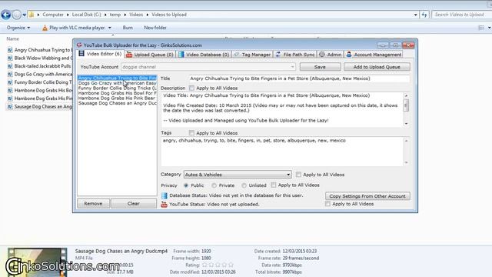Select Dogs Go Crazy video in list
This screenshot has height=277, width=492.
117,83
